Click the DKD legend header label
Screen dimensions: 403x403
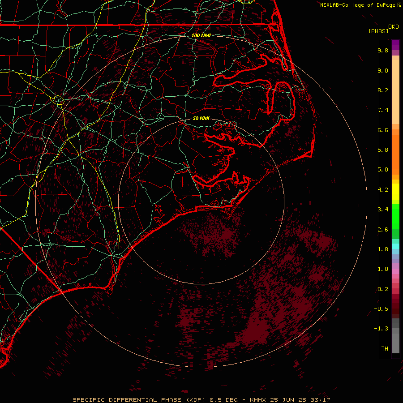(x=394, y=27)
